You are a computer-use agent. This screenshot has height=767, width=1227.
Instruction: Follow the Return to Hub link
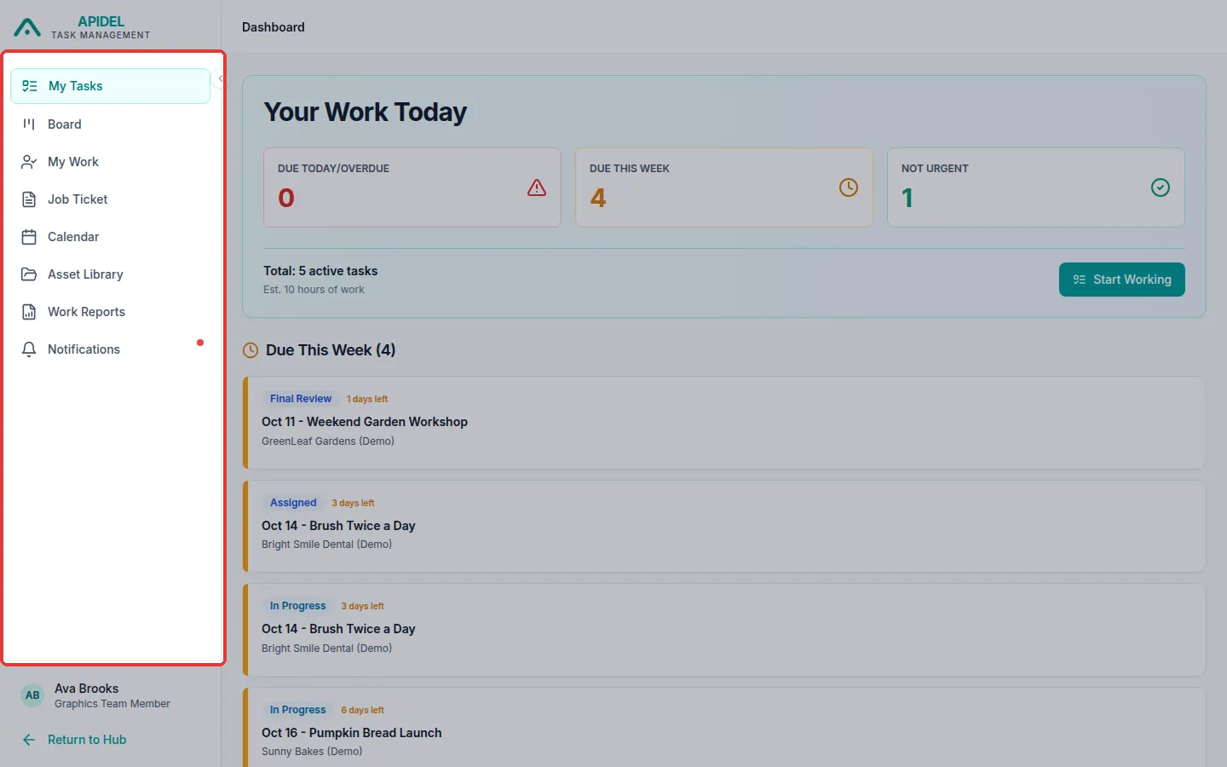(x=74, y=740)
